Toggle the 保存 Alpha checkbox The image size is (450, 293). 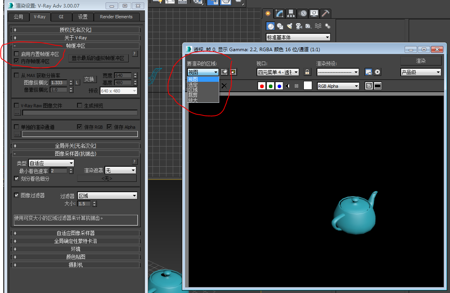109,127
